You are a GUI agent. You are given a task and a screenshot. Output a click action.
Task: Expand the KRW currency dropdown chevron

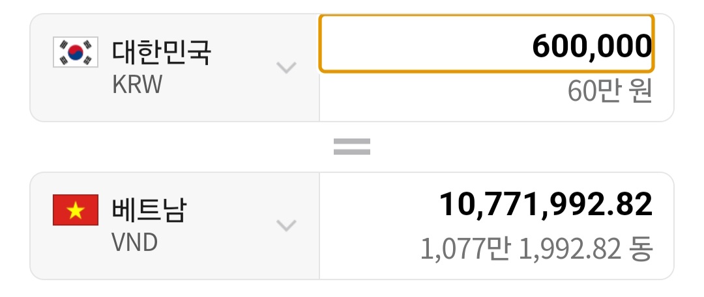[286, 68]
